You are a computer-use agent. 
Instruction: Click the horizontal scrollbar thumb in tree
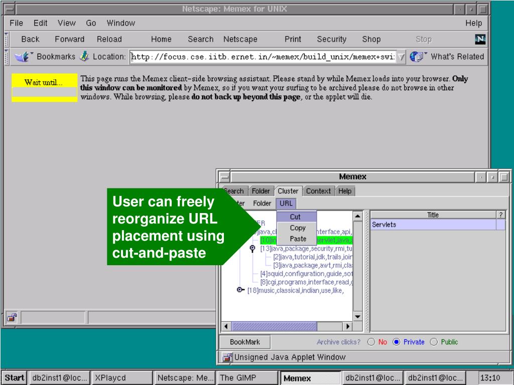(x=274, y=326)
